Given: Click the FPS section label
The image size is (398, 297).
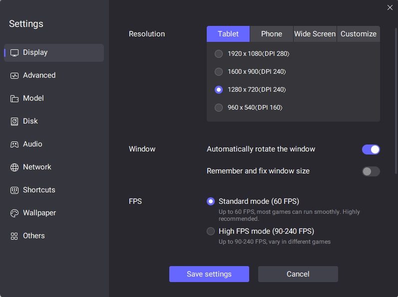Looking at the screenshot, I should 135,201.
